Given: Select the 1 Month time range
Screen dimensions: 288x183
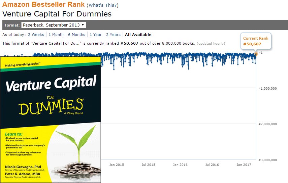Looking at the screenshot, I should [x=56, y=35].
